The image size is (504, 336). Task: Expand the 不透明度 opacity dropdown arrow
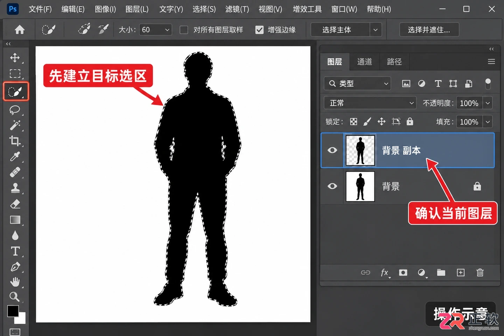pyautogui.click(x=488, y=103)
